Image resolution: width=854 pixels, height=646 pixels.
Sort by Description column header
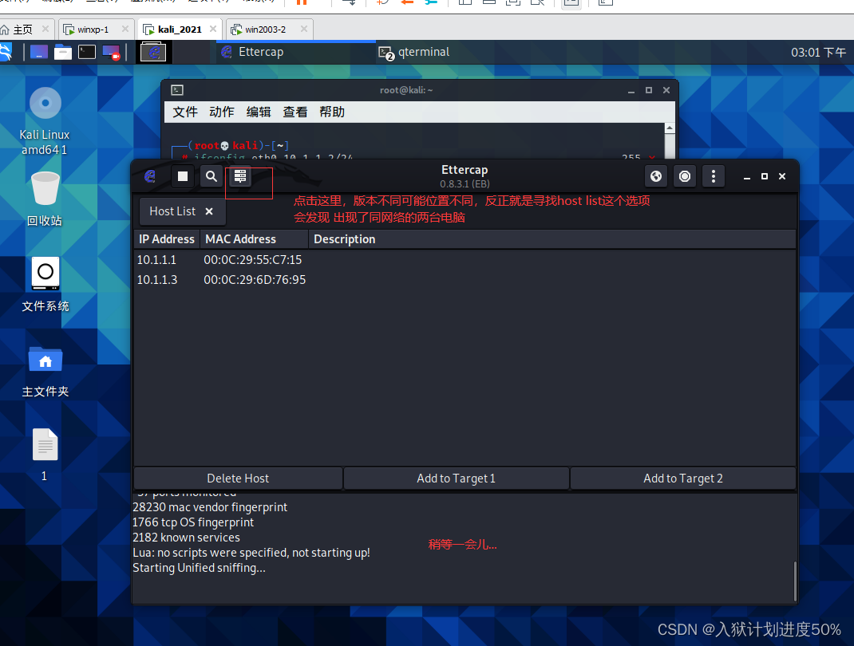pyautogui.click(x=552, y=239)
